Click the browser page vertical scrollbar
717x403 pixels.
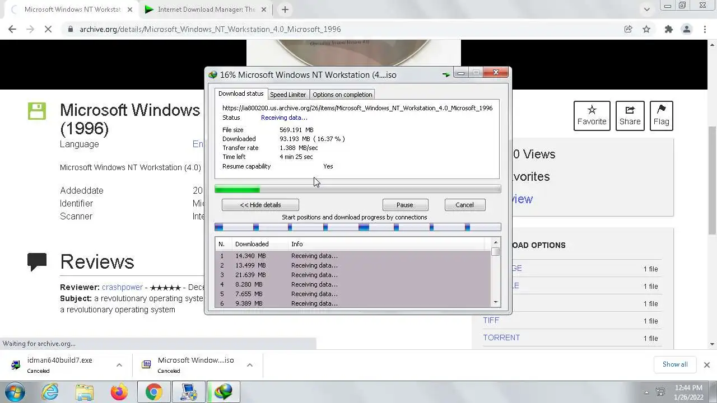712,181
